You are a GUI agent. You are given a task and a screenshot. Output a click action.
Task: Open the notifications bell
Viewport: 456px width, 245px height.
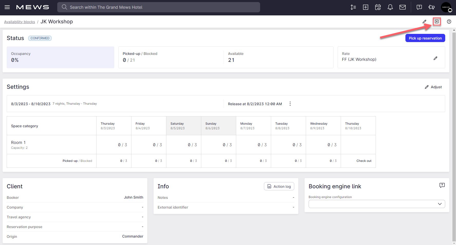390,7
